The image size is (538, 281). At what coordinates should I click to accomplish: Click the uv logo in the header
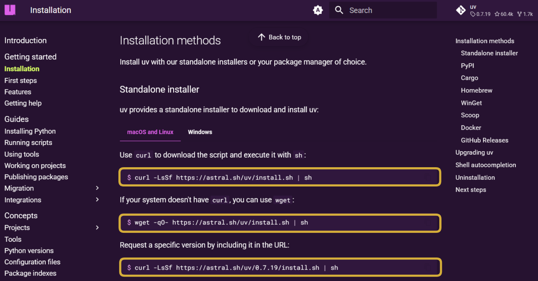pyautogui.click(x=10, y=10)
